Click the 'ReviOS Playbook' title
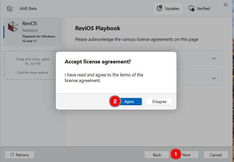The height and width of the screenshot is (162, 234). [x=98, y=28]
